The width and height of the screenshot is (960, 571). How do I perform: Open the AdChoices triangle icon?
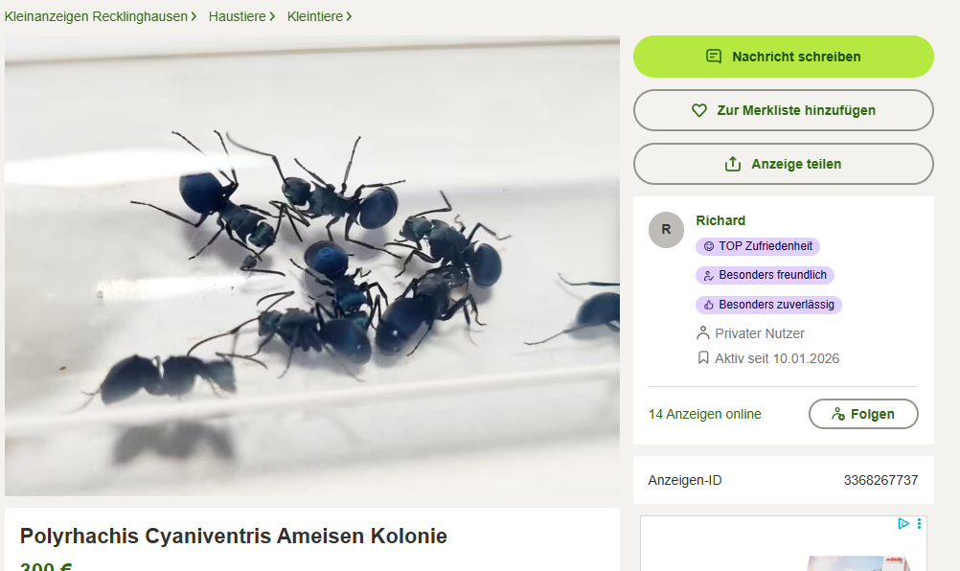[x=903, y=523]
